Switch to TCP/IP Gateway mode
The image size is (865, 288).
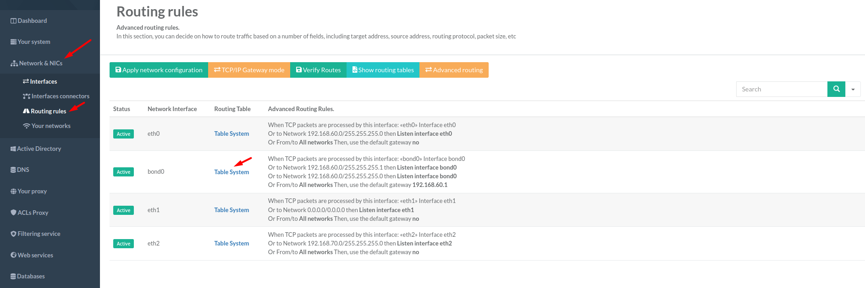click(x=249, y=70)
